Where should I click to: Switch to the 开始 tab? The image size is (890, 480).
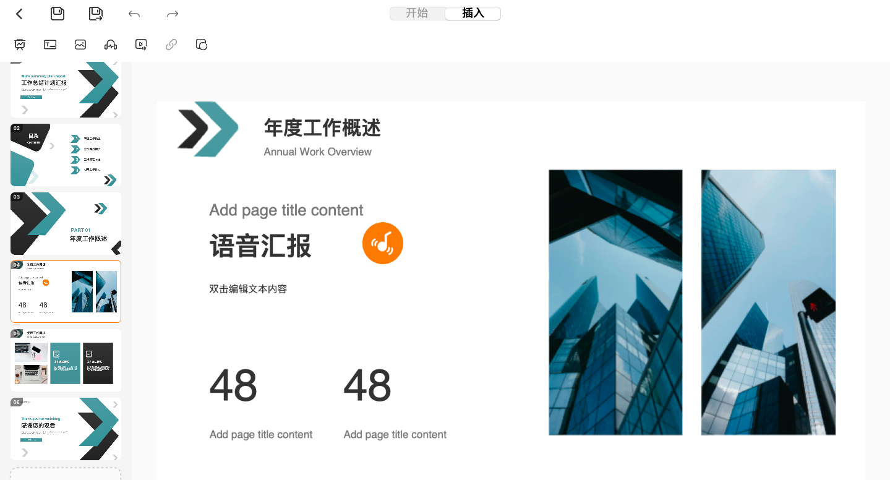tap(417, 13)
